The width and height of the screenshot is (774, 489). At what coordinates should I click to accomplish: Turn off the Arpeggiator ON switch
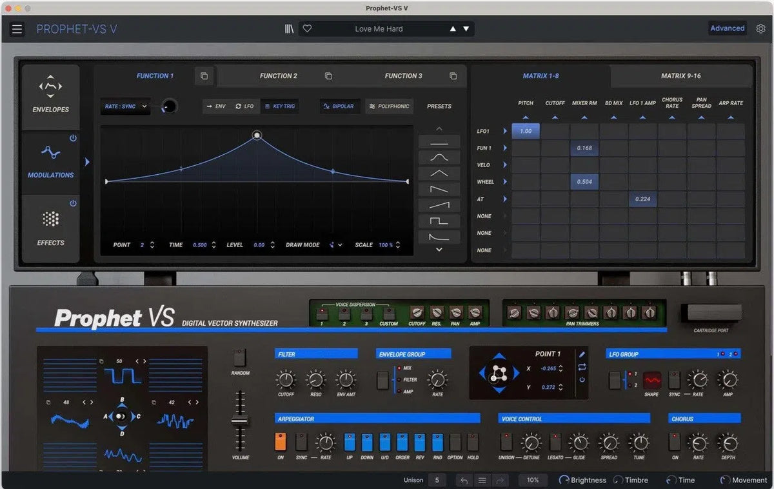pos(280,442)
